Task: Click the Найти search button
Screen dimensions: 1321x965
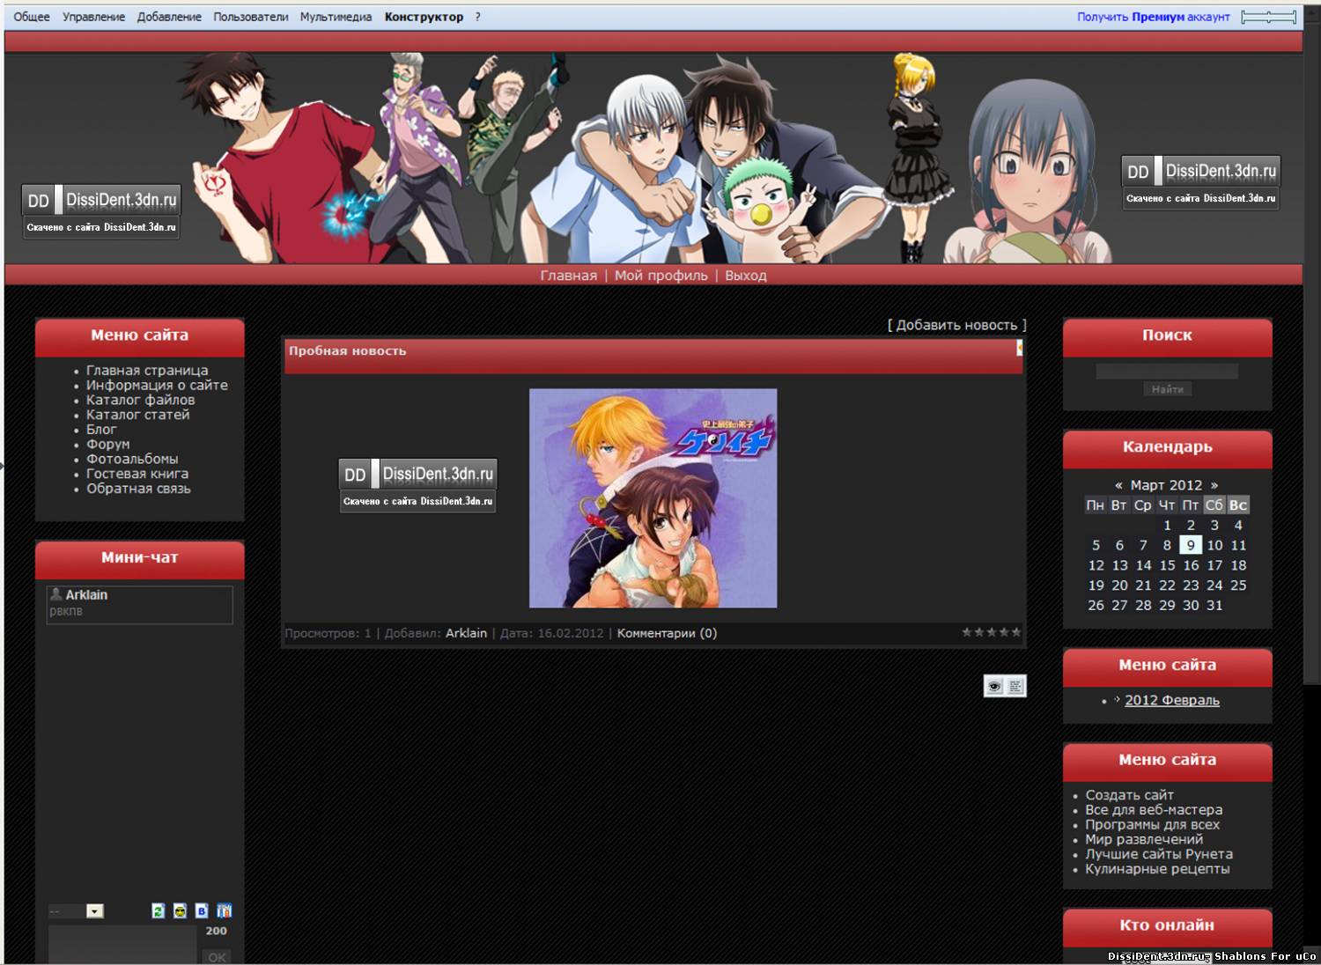Action: (x=1167, y=389)
